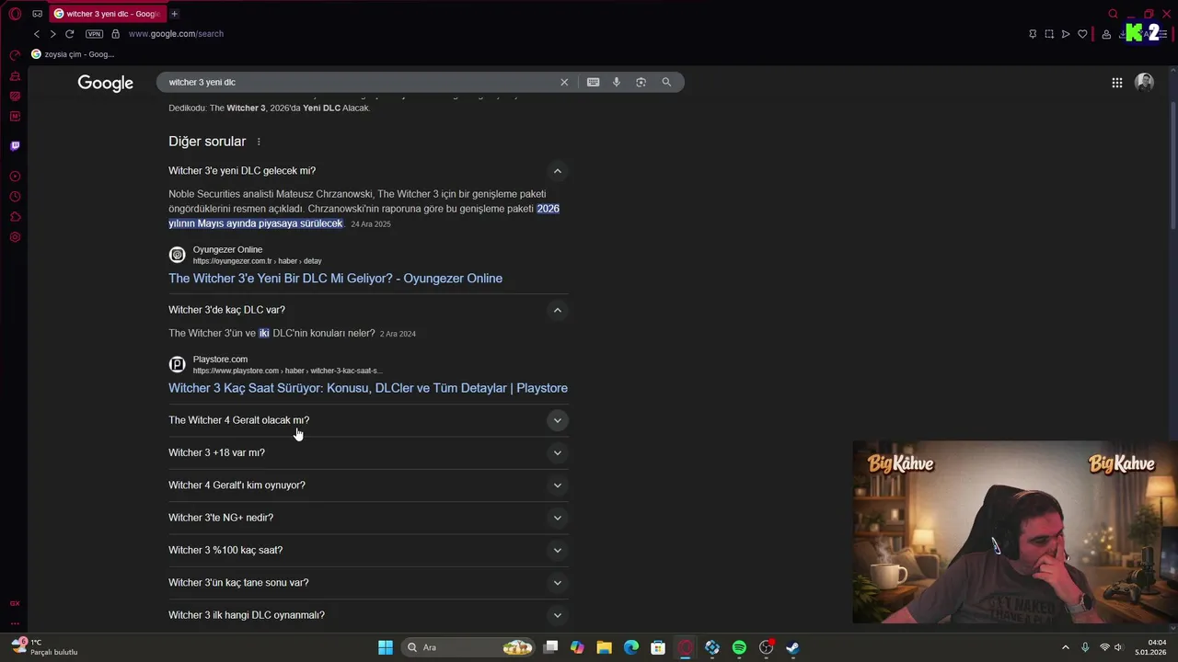Image resolution: width=1178 pixels, height=662 pixels.
Task: Open the 'zoysia çim' bookmark
Action: click(73, 54)
